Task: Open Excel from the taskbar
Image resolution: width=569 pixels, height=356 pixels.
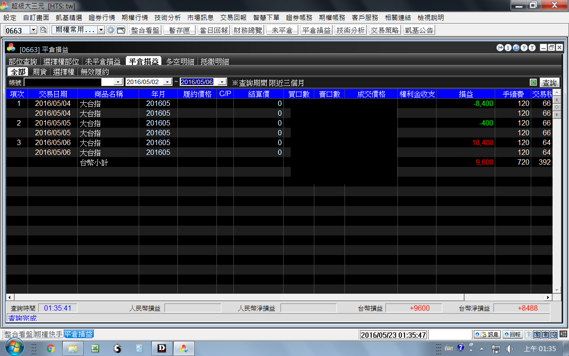Action: tap(95, 348)
